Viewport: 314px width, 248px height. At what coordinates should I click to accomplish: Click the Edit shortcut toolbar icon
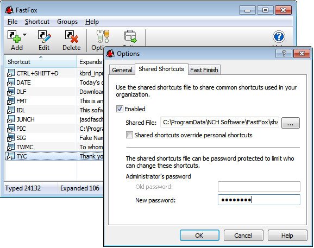44,36
